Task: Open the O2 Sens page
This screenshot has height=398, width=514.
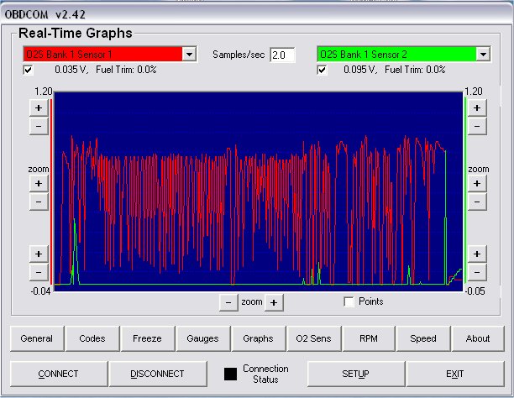Action: pyautogui.click(x=312, y=338)
